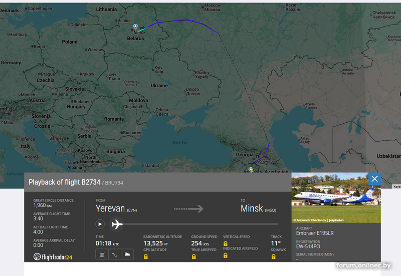The width and height of the screenshot is (401, 276).
Task: Click the airplane marker on playback slider
Action: tap(117, 224)
